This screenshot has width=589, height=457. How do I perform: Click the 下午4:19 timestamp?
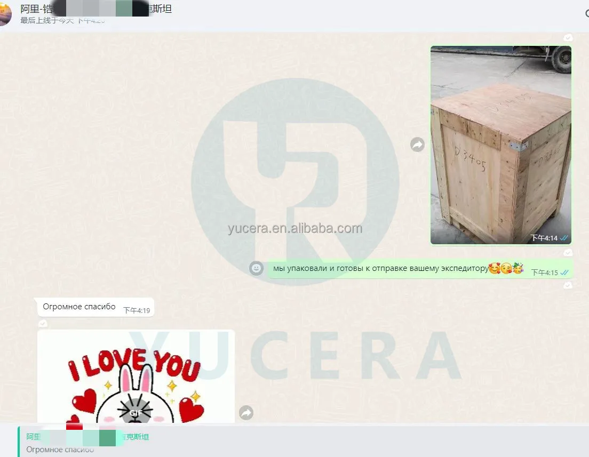click(x=137, y=310)
